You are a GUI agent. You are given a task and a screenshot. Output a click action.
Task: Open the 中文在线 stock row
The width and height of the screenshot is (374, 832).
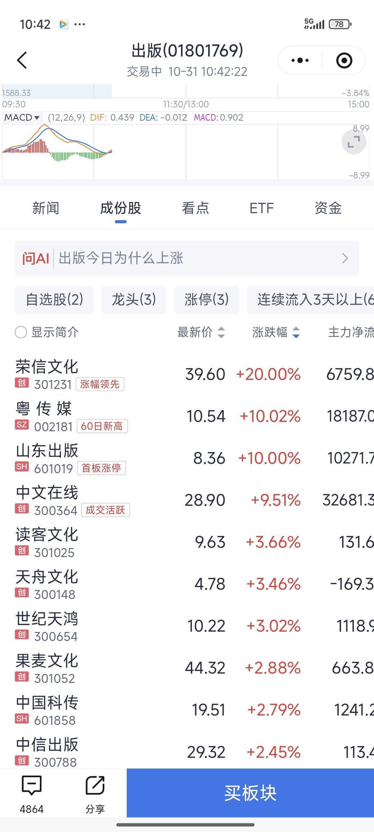click(104, 500)
